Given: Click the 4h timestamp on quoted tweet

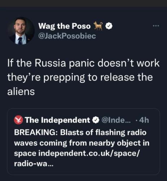Looking at the screenshot, I should point(144,120).
